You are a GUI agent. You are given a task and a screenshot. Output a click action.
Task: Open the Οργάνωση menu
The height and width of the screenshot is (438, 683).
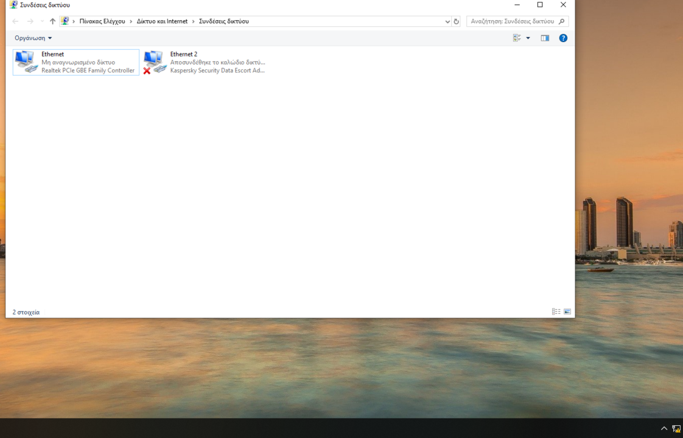33,38
